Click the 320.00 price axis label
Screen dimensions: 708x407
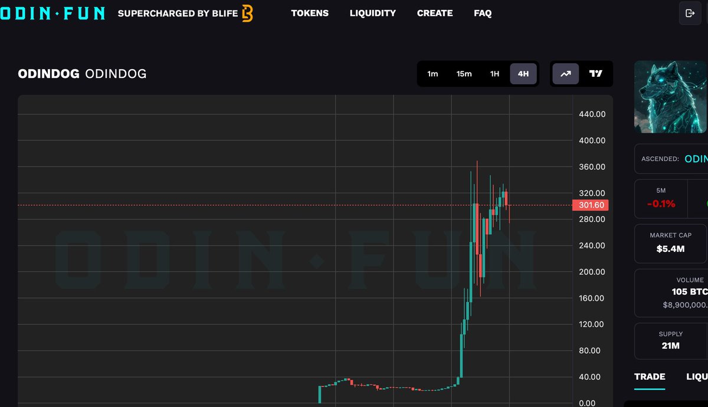point(592,193)
